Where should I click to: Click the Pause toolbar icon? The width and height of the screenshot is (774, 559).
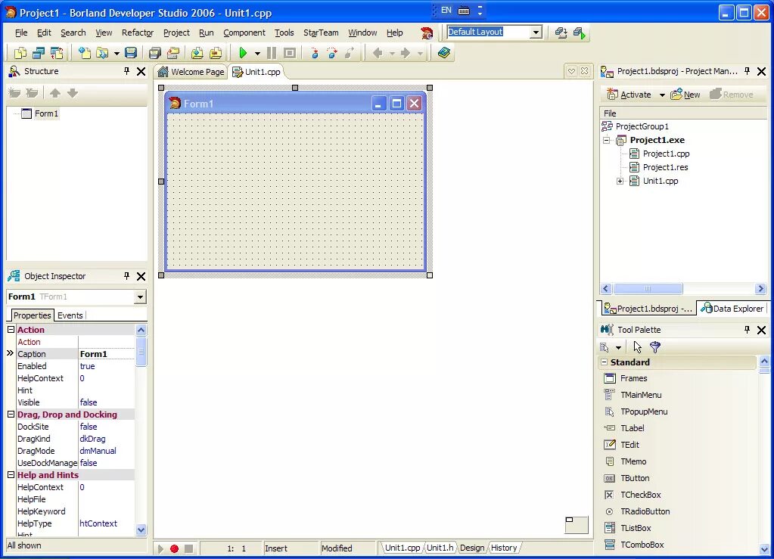272,53
